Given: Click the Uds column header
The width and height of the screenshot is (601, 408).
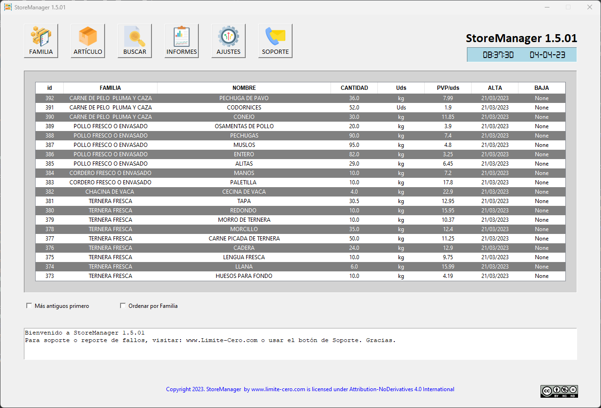Looking at the screenshot, I should [x=401, y=88].
